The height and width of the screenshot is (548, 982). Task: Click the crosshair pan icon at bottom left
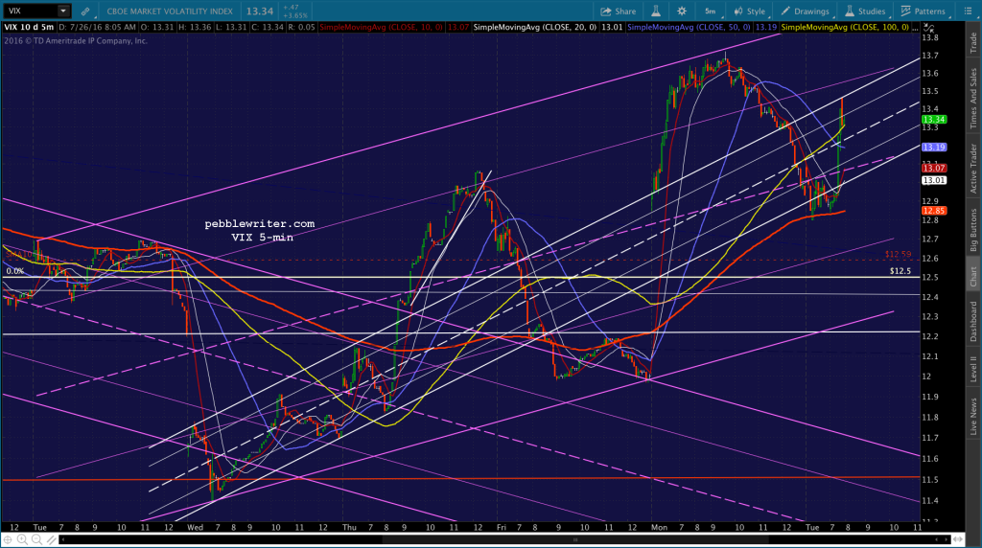(x=8, y=539)
